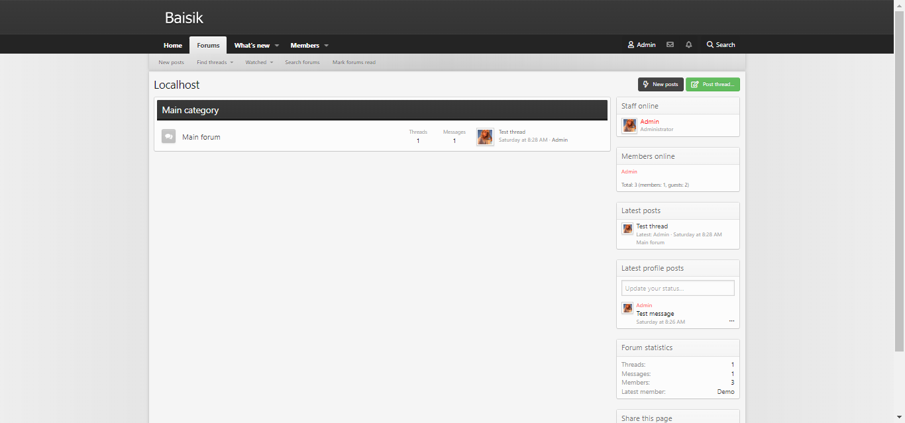
Task: Click the green Post thread button
Action: pyautogui.click(x=712, y=85)
